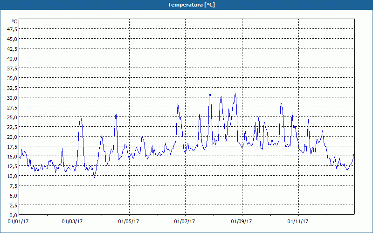Click the 01/03/17 date label
The height and width of the screenshot is (233, 373).
pyautogui.click(x=72, y=222)
